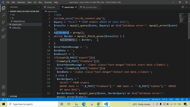
Task: Click the errors and warnings status indicator
Action: pyautogui.click(x=6, y=100)
